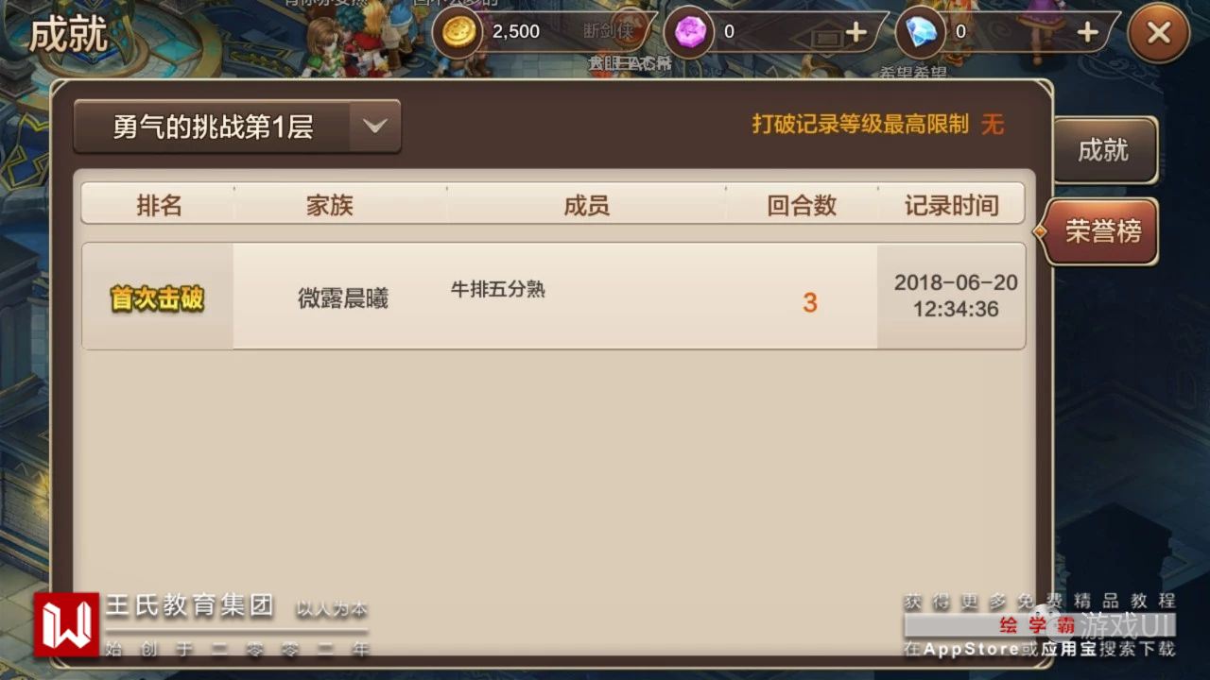Select the 首次击破 ranking entry
Image resolution: width=1210 pixels, height=680 pixels.
(158, 297)
